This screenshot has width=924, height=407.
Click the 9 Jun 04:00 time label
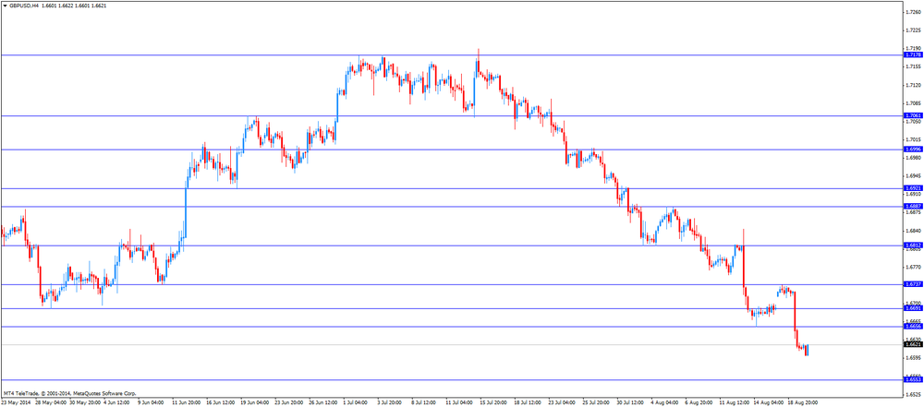point(152,403)
